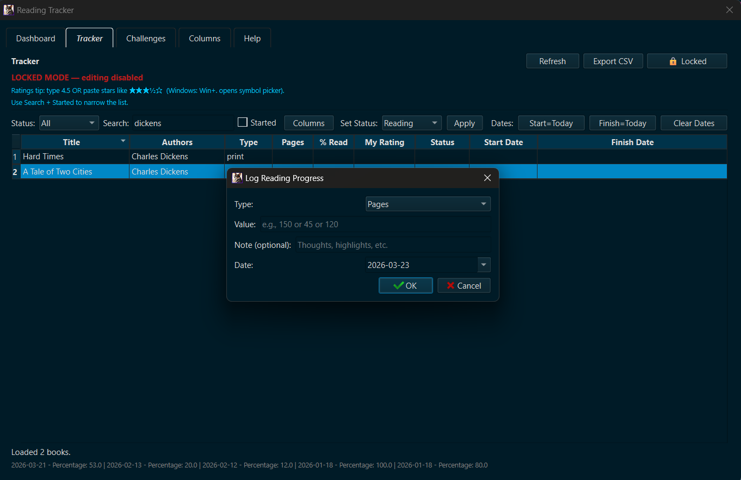
Task: Click the 2026-02-12 Percentage 12.0 log entry
Action: [248, 465]
